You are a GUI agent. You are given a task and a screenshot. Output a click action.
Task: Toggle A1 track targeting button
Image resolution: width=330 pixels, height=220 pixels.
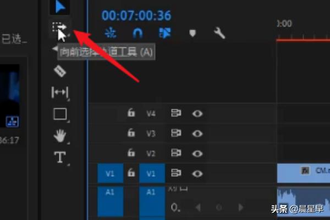[152, 202]
